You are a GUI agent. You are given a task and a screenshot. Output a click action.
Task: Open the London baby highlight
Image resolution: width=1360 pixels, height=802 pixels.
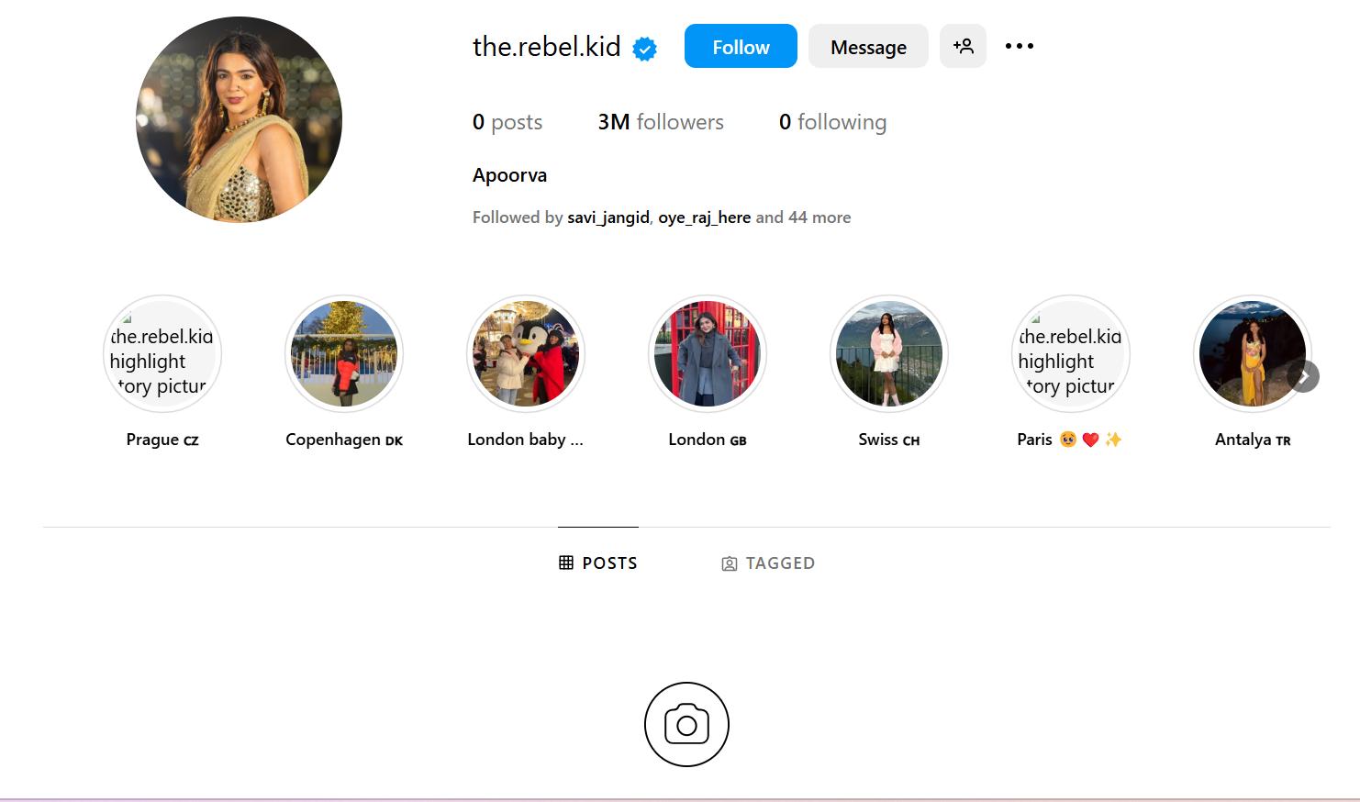coord(526,354)
